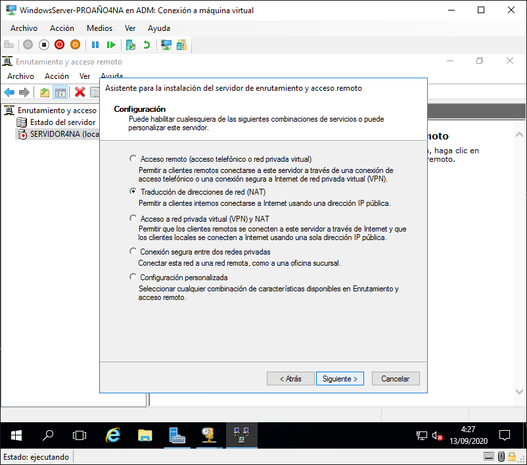Click the taskbar icon with clock and computer
This screenshot has height=465, width=527.
click(209, 435)
